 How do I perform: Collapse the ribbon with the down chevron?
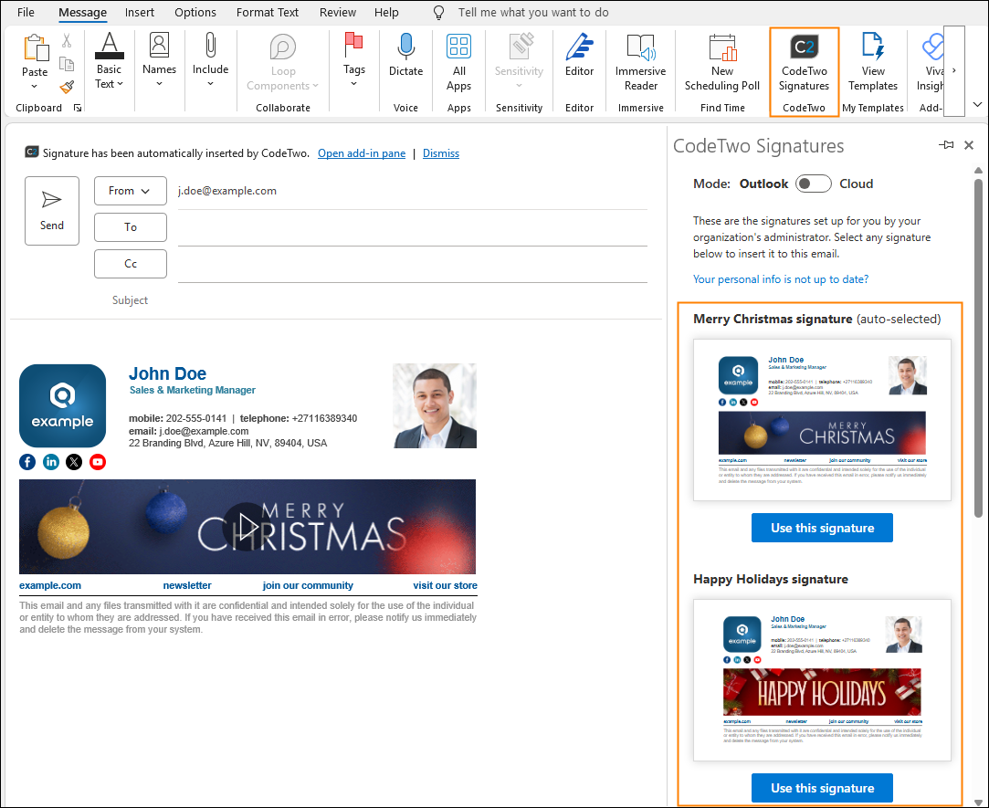pyautogui.click(x=977, y=105)
